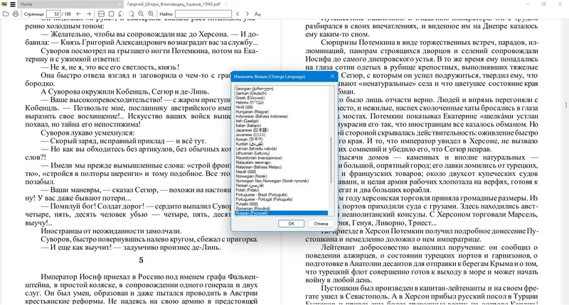Image resolution: width=569 pixels, height=305 pixels.
Task: Click the Найти search field
Action: coord(203,13)
